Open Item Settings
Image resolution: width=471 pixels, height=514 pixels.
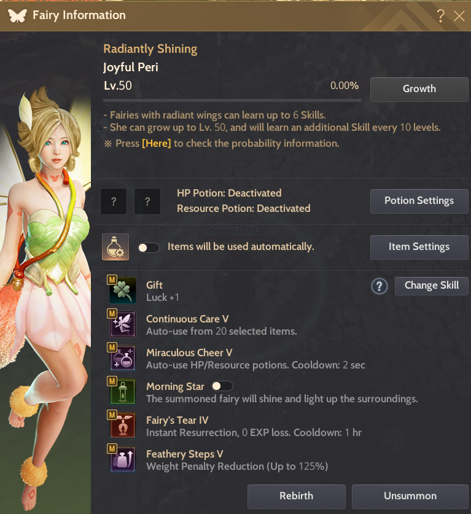(419, 247)
